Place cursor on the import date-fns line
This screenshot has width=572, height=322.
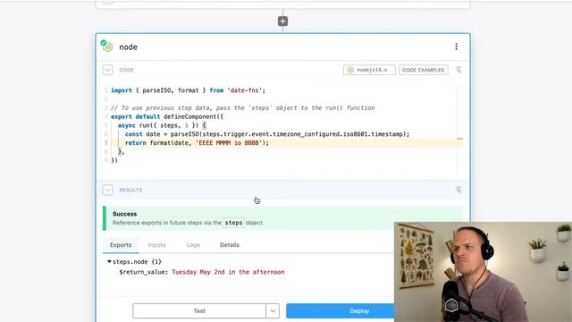189,90
